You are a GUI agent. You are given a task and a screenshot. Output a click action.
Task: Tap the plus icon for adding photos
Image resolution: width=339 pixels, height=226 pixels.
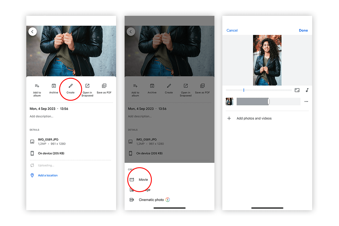pos(229,118)
